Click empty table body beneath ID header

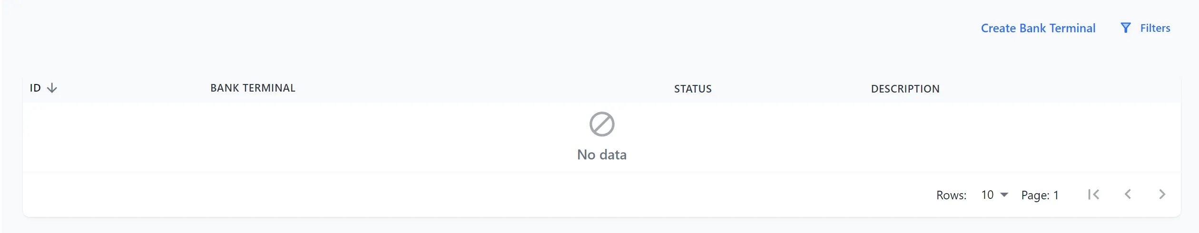tap(43, 137)
